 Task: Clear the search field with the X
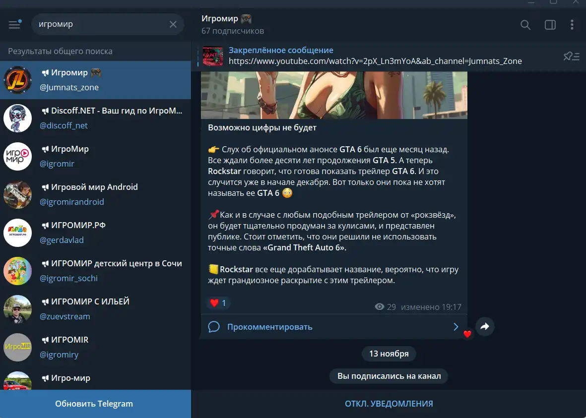[x=173, y=24]
